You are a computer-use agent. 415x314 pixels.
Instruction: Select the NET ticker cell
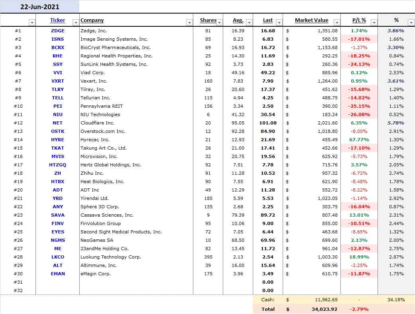point(58,123)
